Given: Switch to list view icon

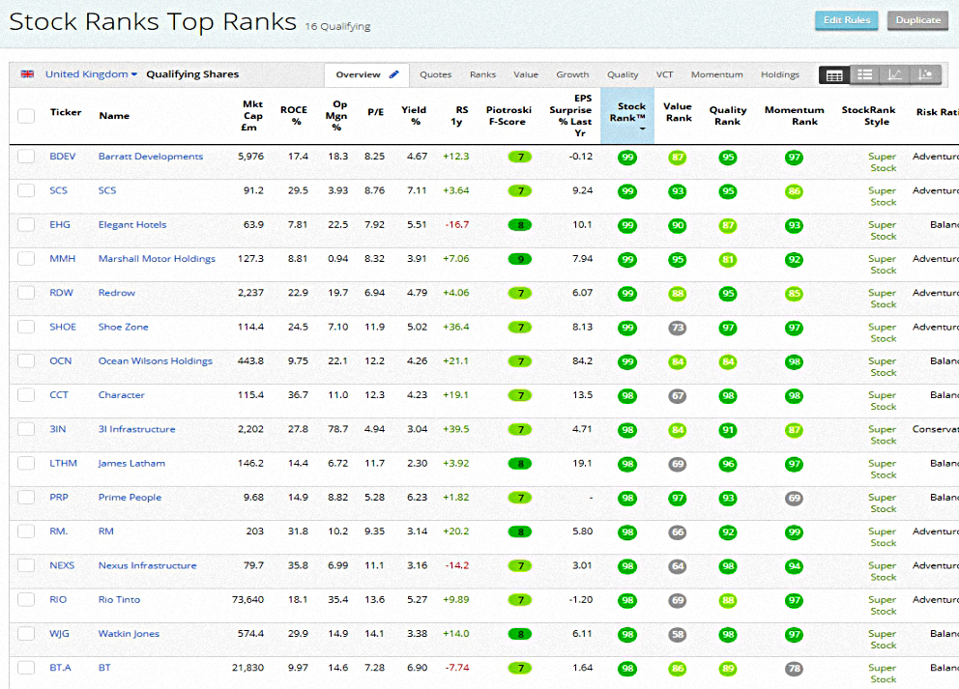Looking at the screenshot, I should 865,75.
